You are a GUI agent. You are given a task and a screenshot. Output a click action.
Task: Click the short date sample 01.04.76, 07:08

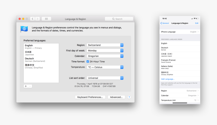tap(82, 86)
